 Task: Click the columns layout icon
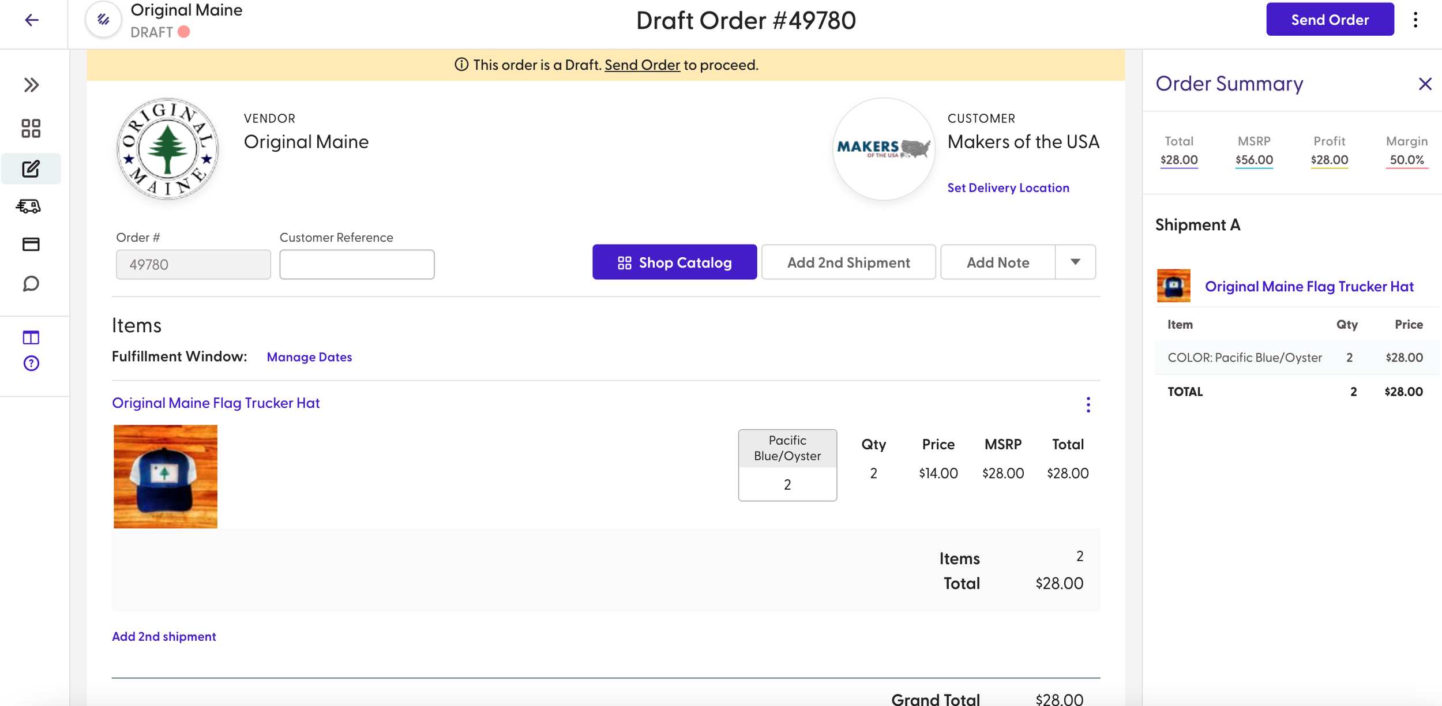coord(31,337)
